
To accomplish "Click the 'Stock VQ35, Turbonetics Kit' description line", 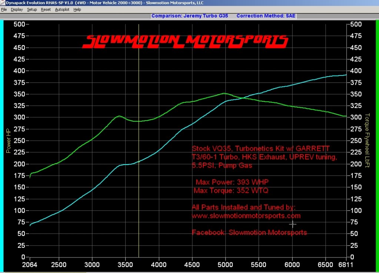I will tap(261, 148).
